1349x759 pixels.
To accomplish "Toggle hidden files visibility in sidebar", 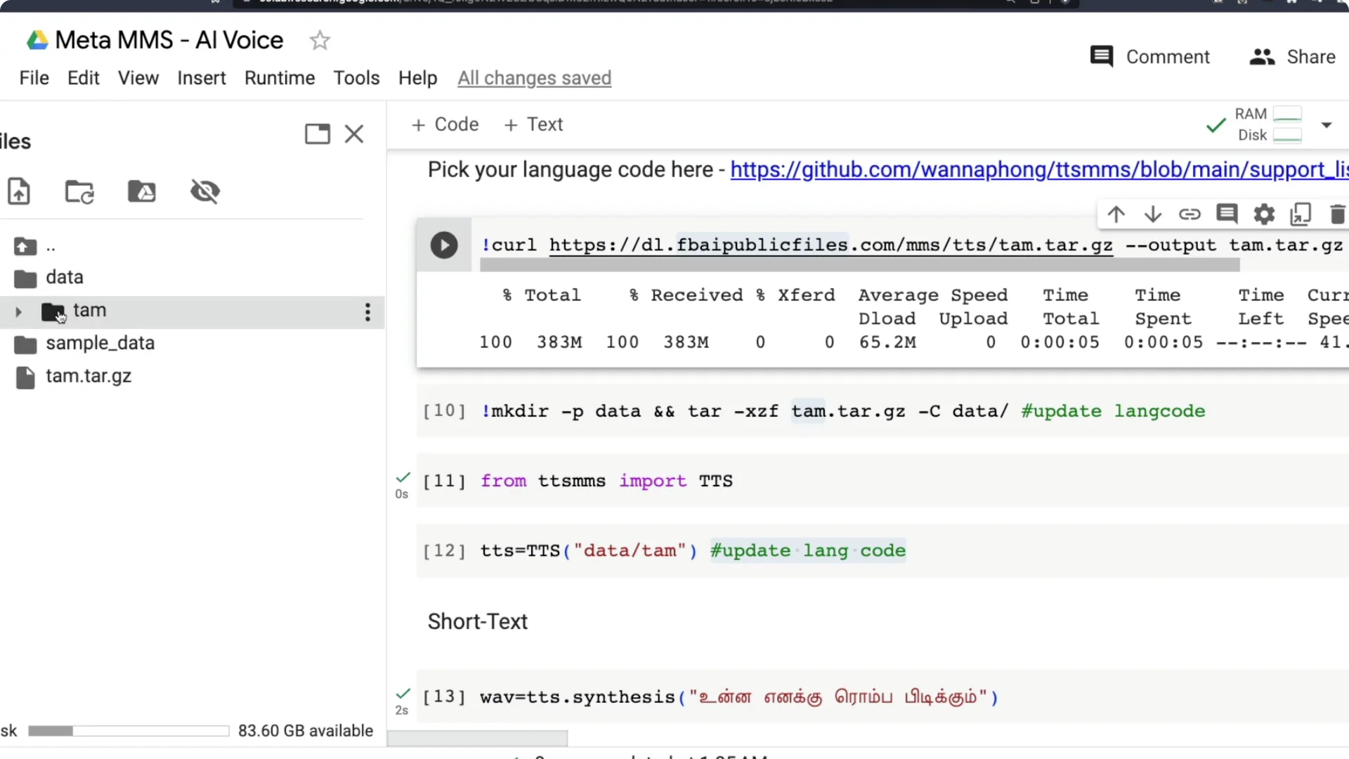I will [x=204, y=191].
